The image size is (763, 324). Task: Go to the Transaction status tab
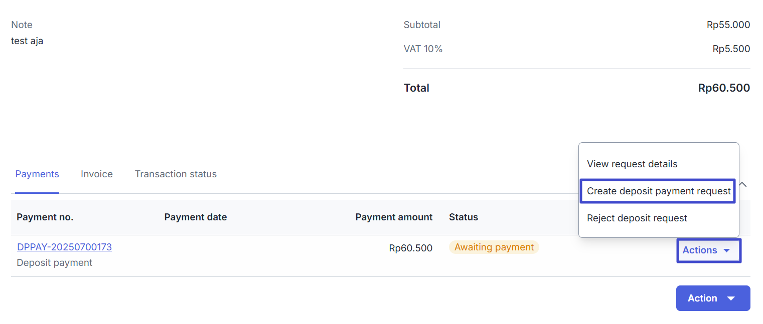[x=176, y=174]
